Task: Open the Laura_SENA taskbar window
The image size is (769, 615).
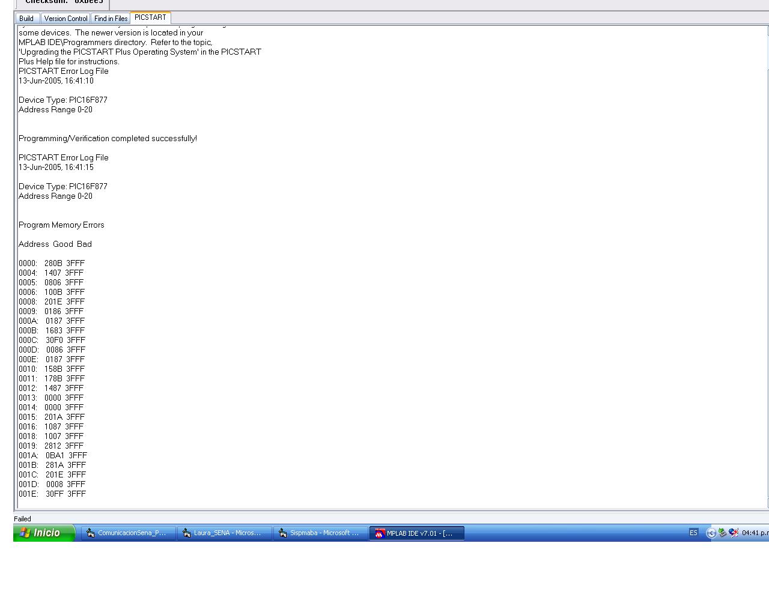Action: point(224,533)
